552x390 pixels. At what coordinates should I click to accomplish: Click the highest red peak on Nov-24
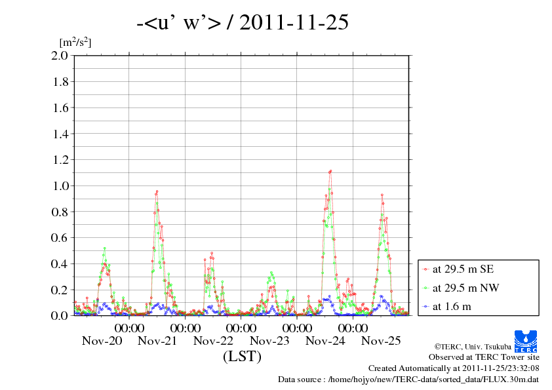point(330,172)
